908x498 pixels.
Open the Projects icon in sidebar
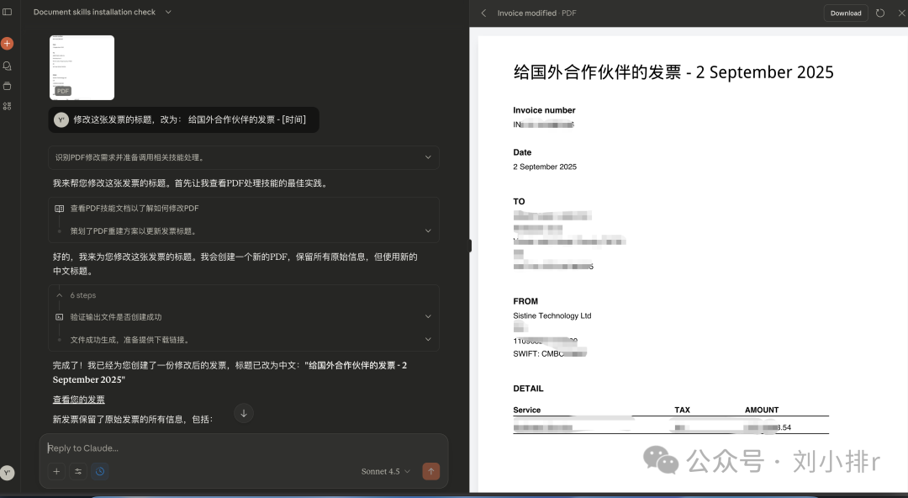(8, 86)
